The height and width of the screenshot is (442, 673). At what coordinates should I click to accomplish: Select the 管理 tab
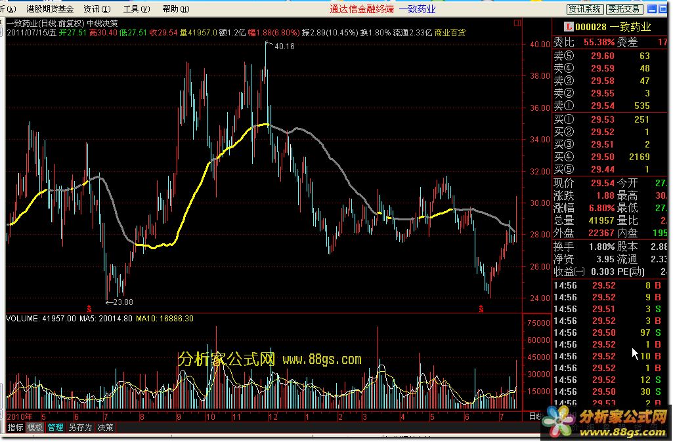click(x=55, y=428)
